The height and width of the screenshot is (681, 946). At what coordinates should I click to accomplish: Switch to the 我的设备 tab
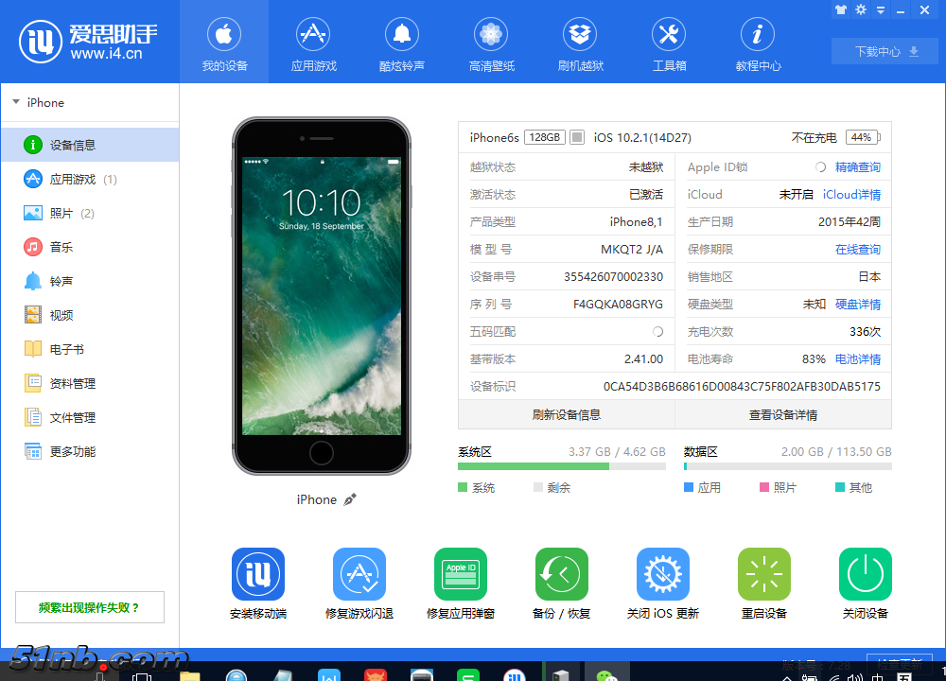point(224,42)
